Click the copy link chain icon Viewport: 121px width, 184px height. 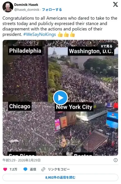point(43,169)
